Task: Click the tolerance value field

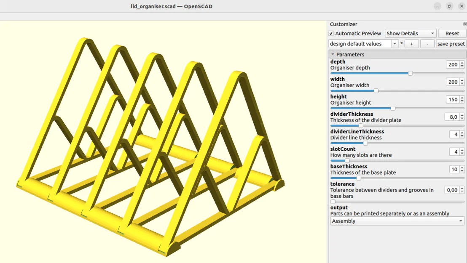Action: pyautogui.click(x=452, y=190)
